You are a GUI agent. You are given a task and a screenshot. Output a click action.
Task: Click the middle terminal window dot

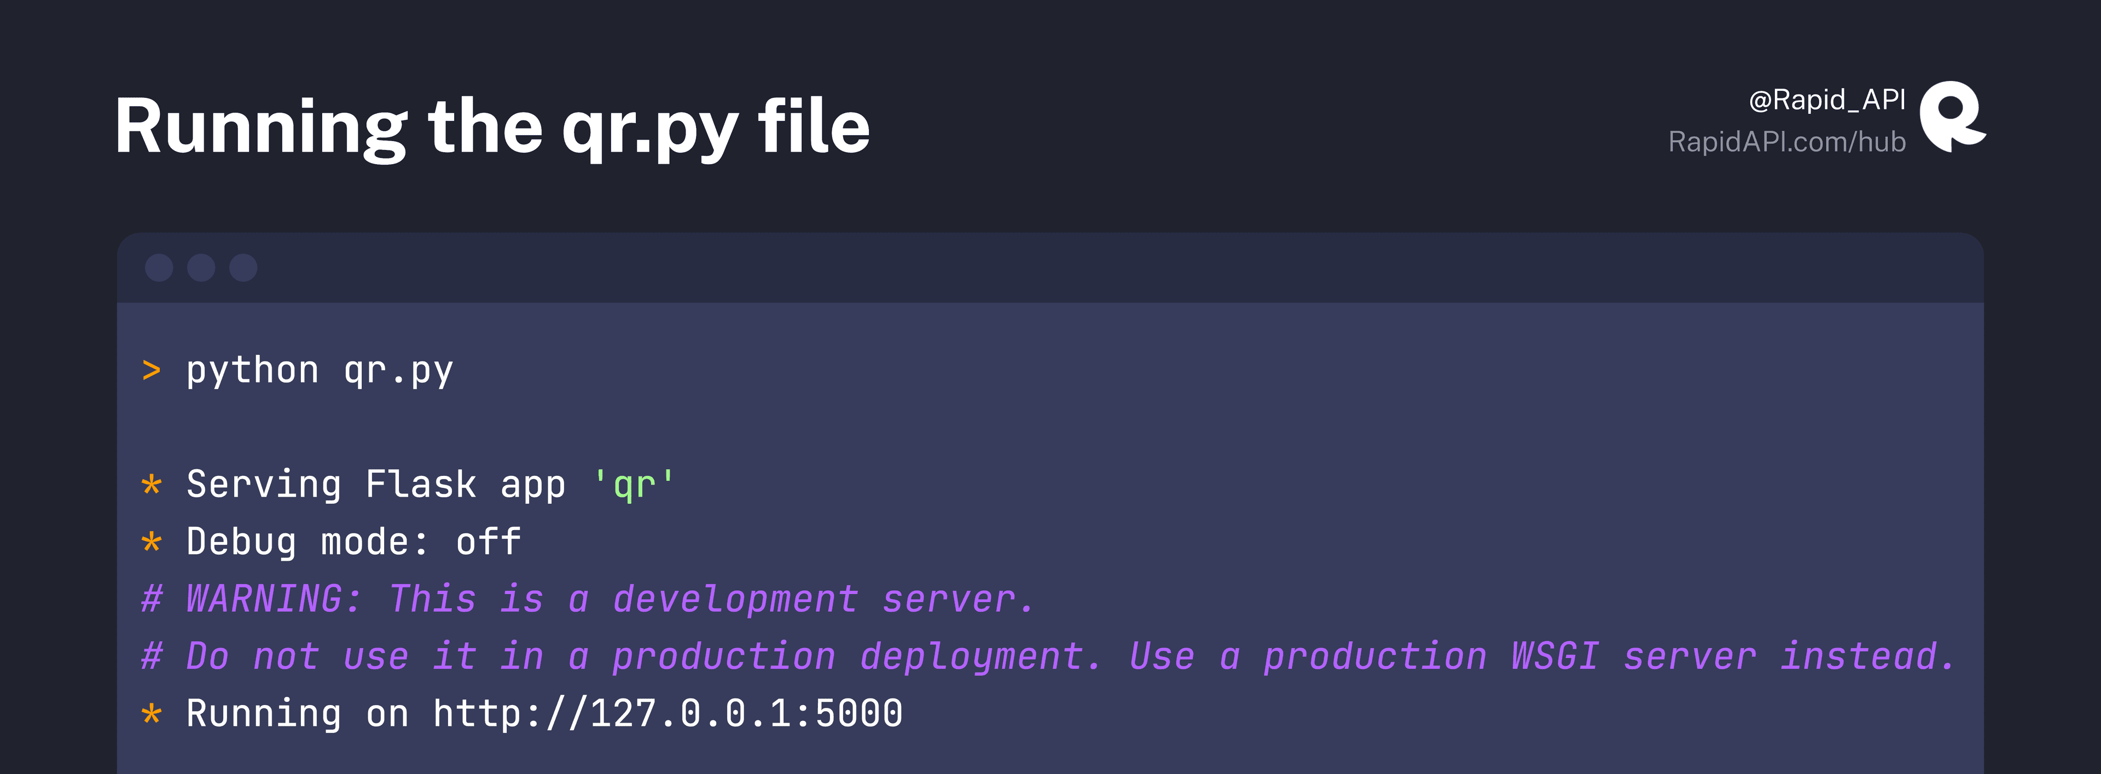click(201, 267)
